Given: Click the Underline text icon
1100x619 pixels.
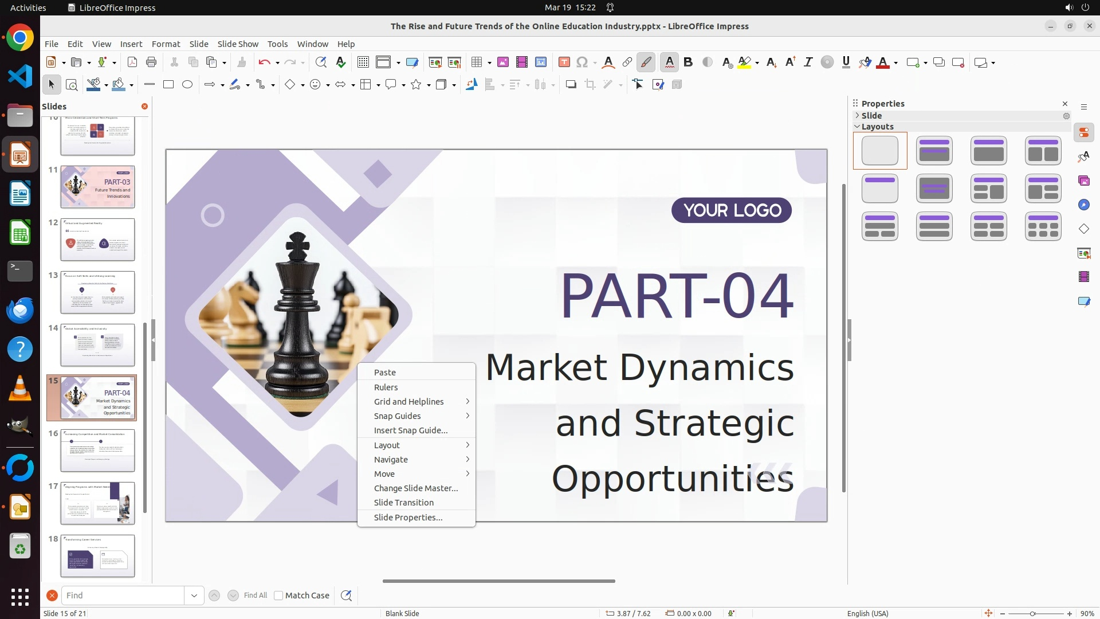Looking at the screenshot, I should tap(846, 62).
